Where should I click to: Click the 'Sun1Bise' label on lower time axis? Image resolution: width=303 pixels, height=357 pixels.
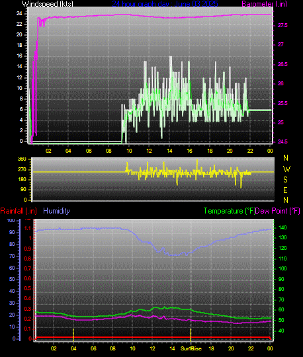191,348
